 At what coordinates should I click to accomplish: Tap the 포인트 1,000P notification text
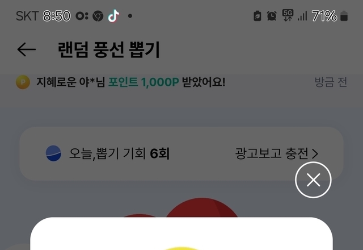[143, 82]
